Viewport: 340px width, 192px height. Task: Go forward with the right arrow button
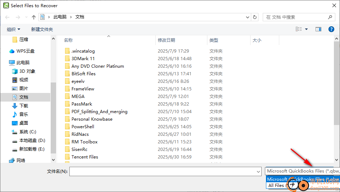18,17
